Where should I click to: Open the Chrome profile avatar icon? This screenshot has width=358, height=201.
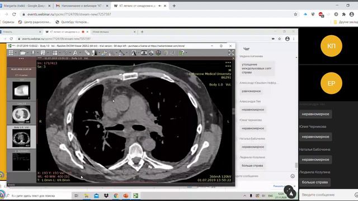352,14
